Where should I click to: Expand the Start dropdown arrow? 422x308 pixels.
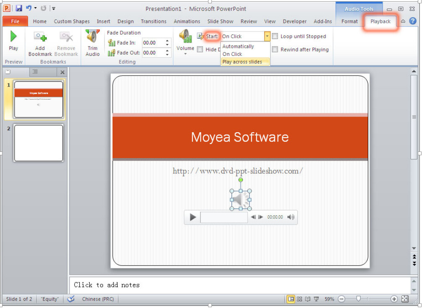[x=267, y=37]
